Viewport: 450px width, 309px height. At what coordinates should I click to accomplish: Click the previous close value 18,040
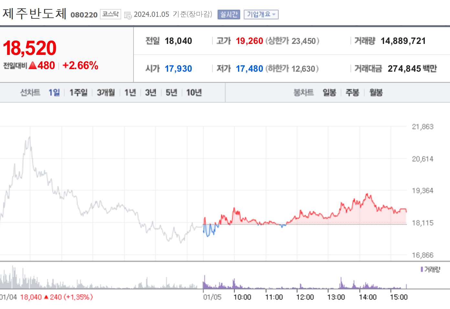(178, 41)
